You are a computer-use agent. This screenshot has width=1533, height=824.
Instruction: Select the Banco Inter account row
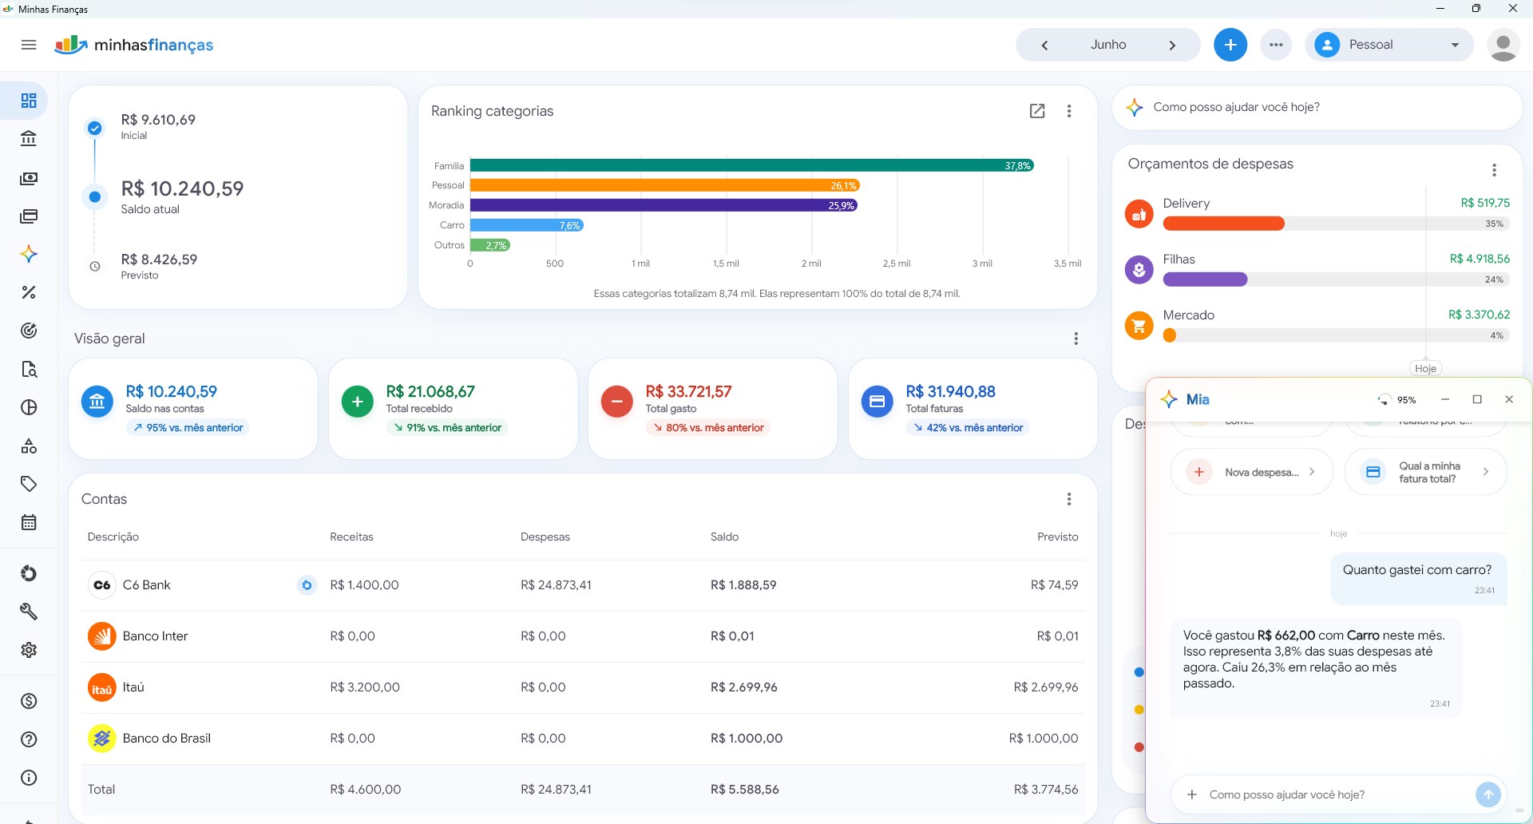[x=583, y=636]
